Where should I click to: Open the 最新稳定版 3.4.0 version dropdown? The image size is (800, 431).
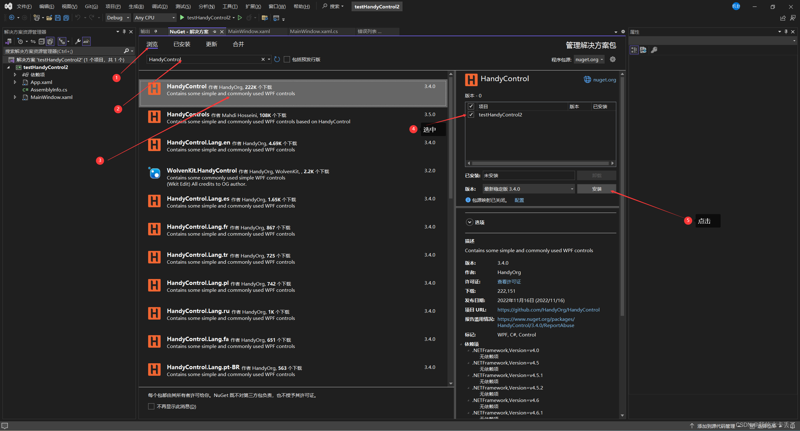(x=528, y=189)
